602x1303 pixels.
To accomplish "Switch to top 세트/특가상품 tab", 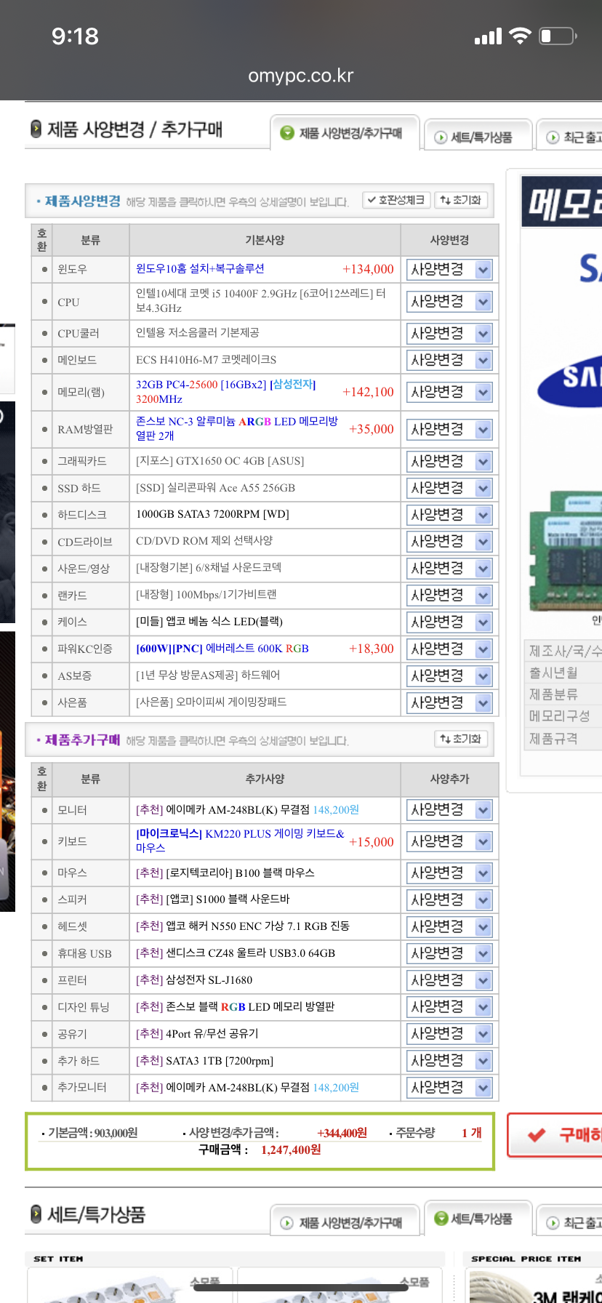I will (x=477, y=137).
